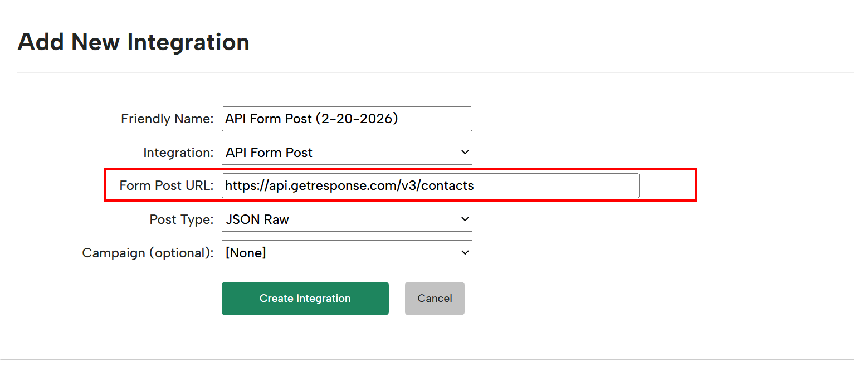
Task: Click the Campaign dropdown arrow
Action: [x=465, y=252]
